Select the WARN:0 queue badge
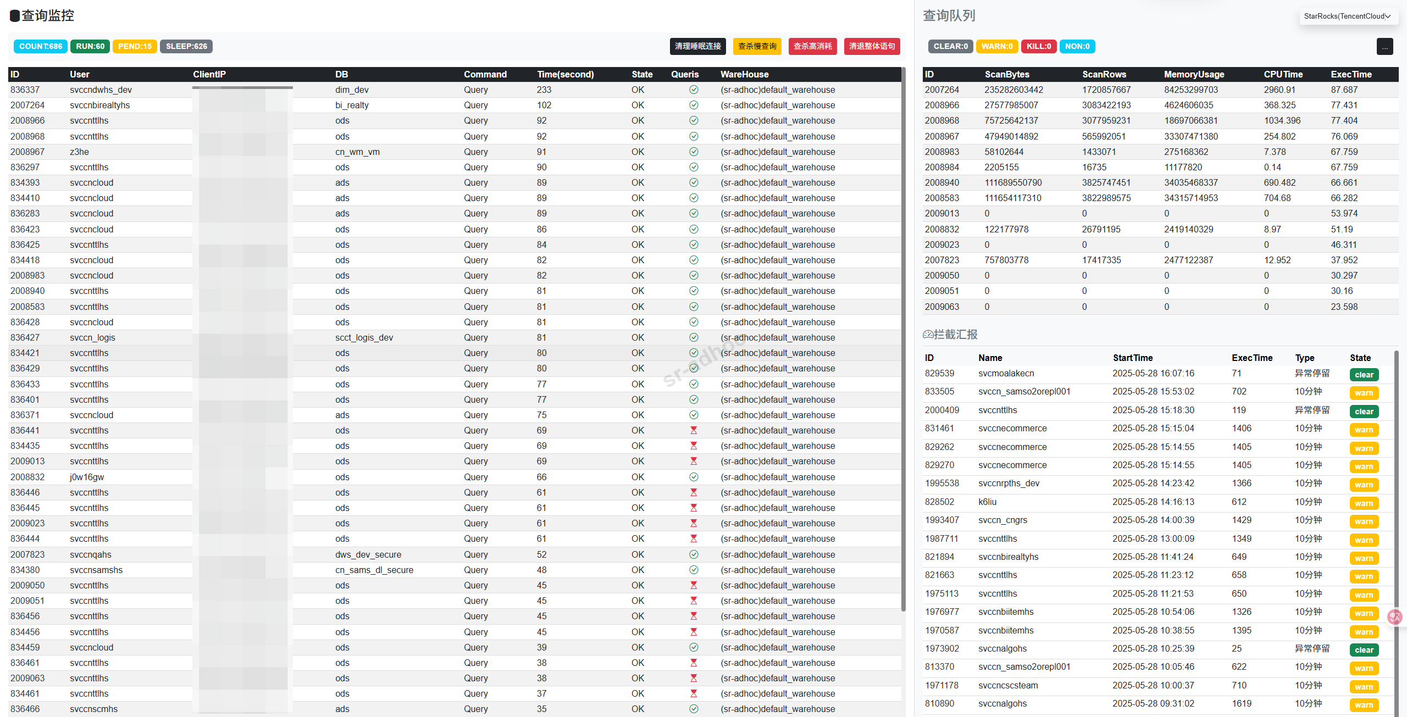This screenshot has height=717, width=1407. pyautogui.click(x=997, y=46)
